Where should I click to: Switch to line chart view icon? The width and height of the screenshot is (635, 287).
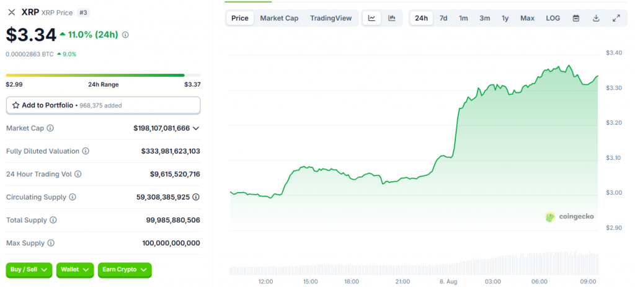point(372,18)
